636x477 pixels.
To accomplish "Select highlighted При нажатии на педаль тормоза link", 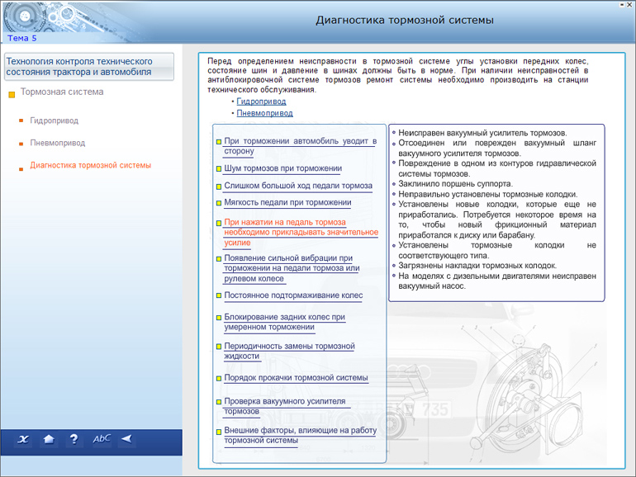I will [x=301, y=232].
